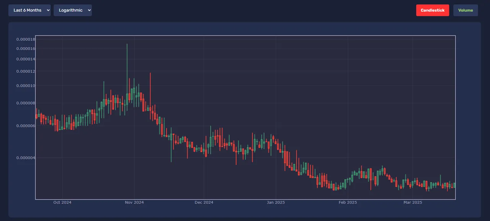Click the 0.000010 y-axis label

pyautogui.click(x=26, y=85)
